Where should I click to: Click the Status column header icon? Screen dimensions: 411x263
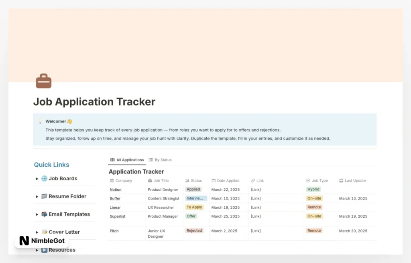187,180
